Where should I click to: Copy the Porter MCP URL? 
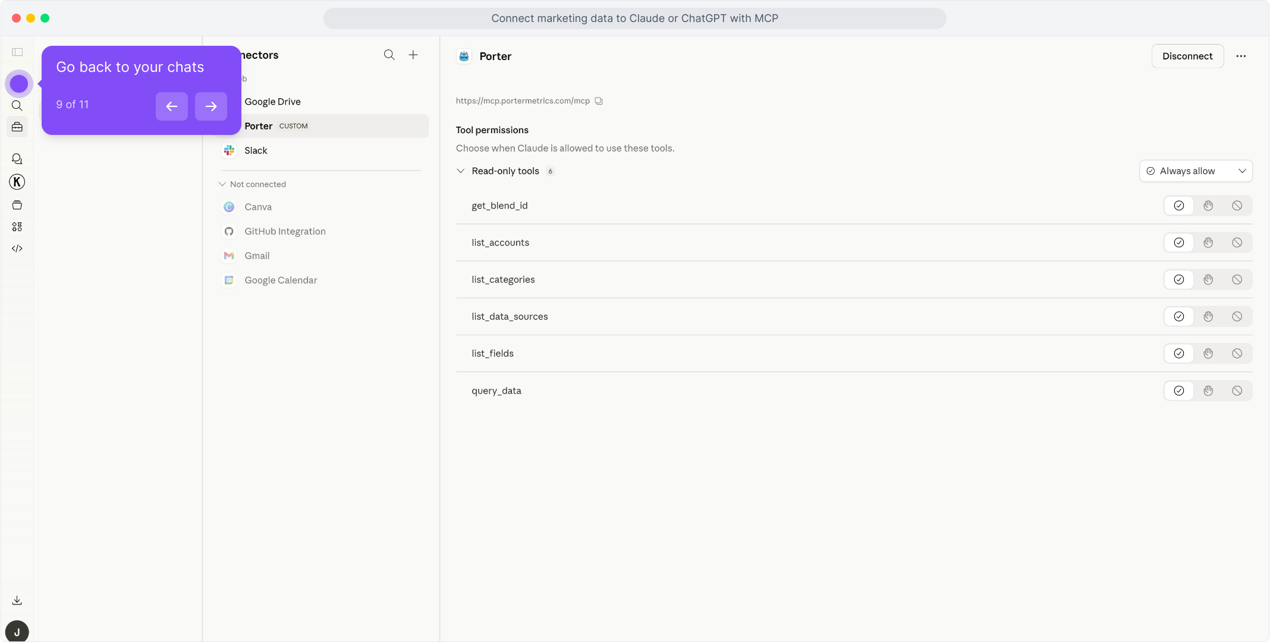click(598, 100)
